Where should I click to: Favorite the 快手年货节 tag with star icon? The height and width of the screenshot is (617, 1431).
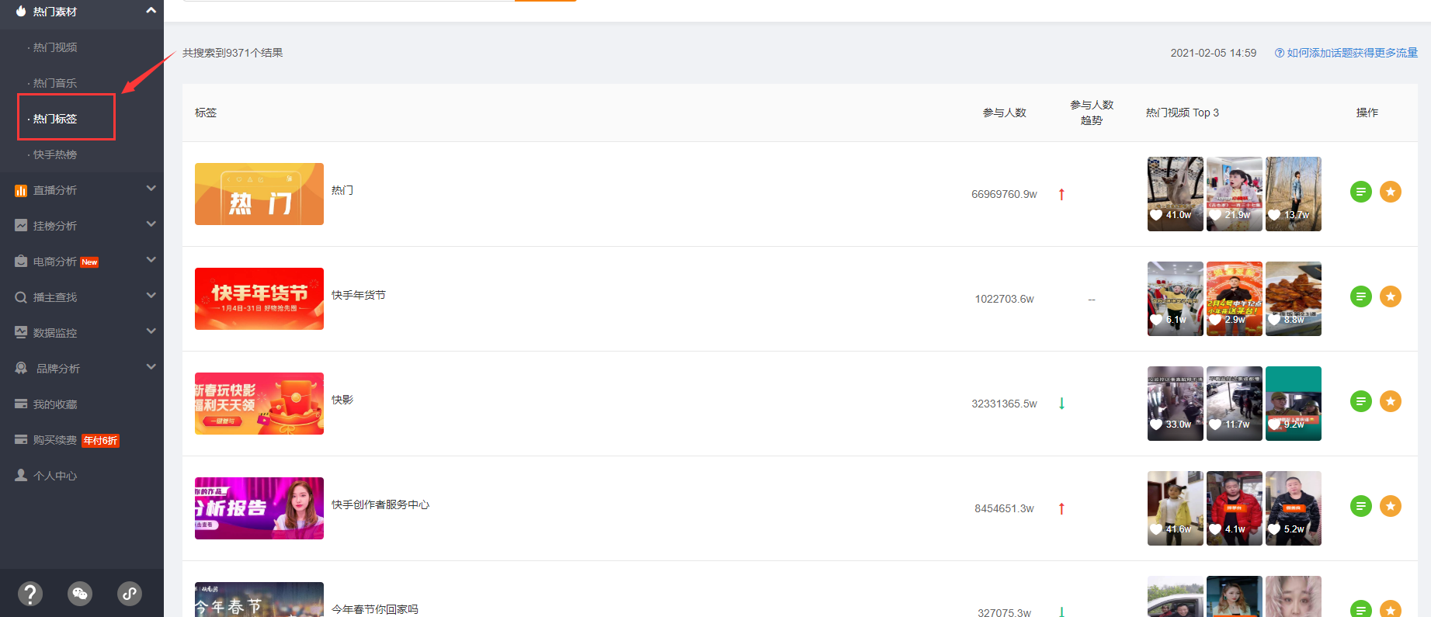[1391, 296]
